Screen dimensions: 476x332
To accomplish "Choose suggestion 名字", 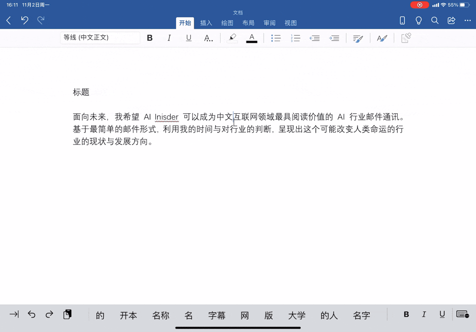I will (361, 316).
